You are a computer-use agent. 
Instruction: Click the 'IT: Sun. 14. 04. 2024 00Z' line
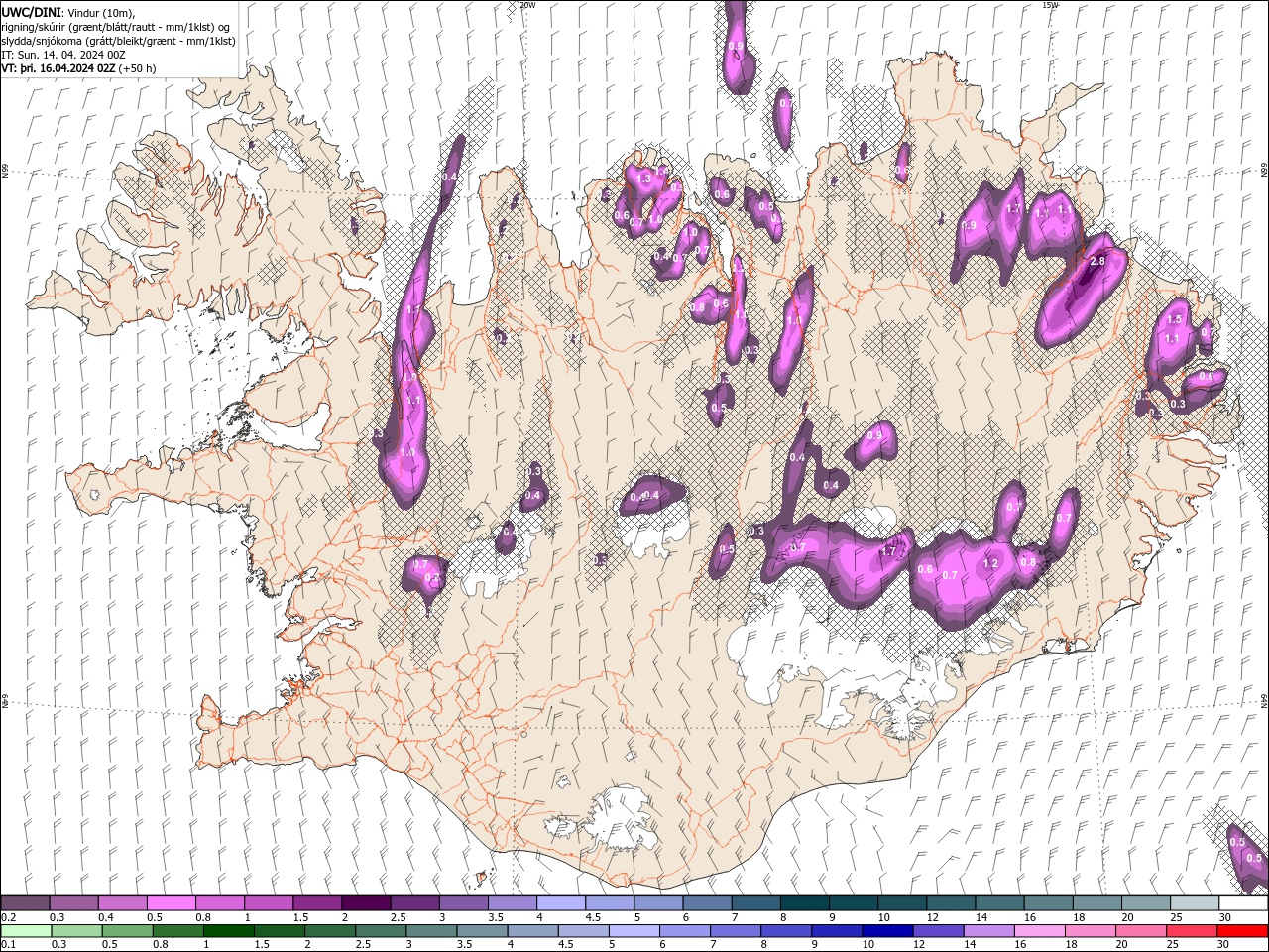click(64, 55)
